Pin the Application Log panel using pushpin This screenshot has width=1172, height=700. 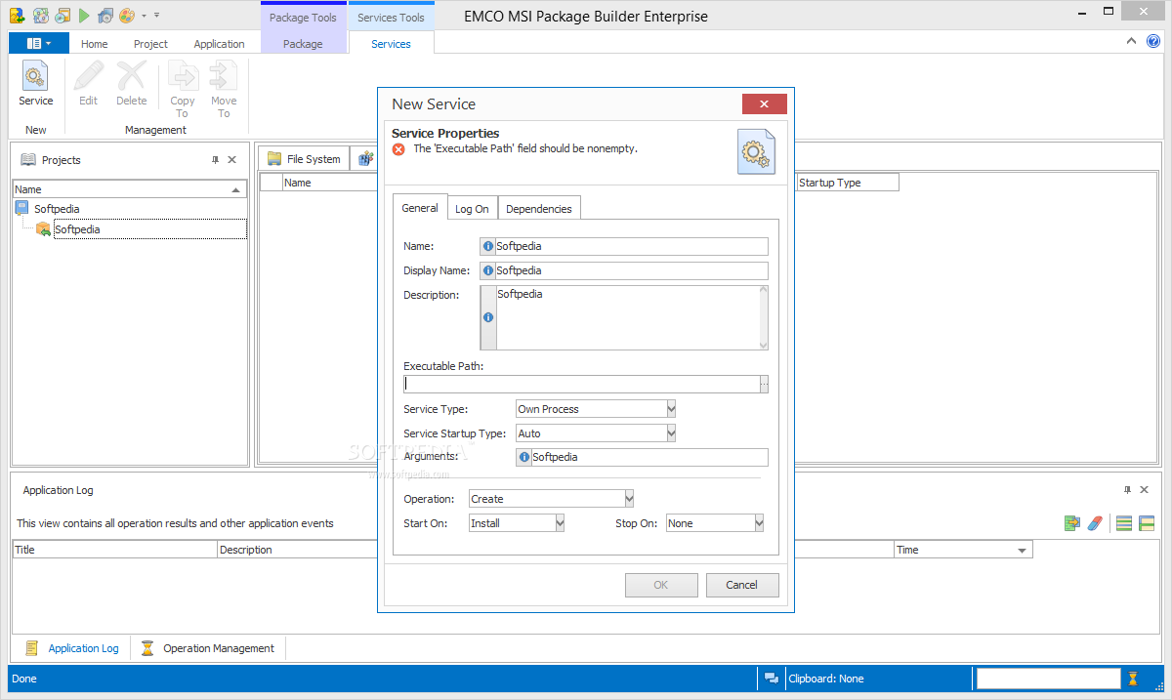click(1128, 490)
